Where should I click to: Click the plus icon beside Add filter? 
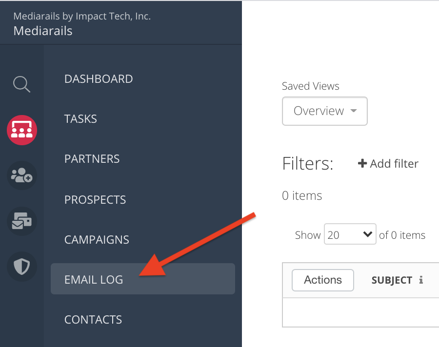362,164
